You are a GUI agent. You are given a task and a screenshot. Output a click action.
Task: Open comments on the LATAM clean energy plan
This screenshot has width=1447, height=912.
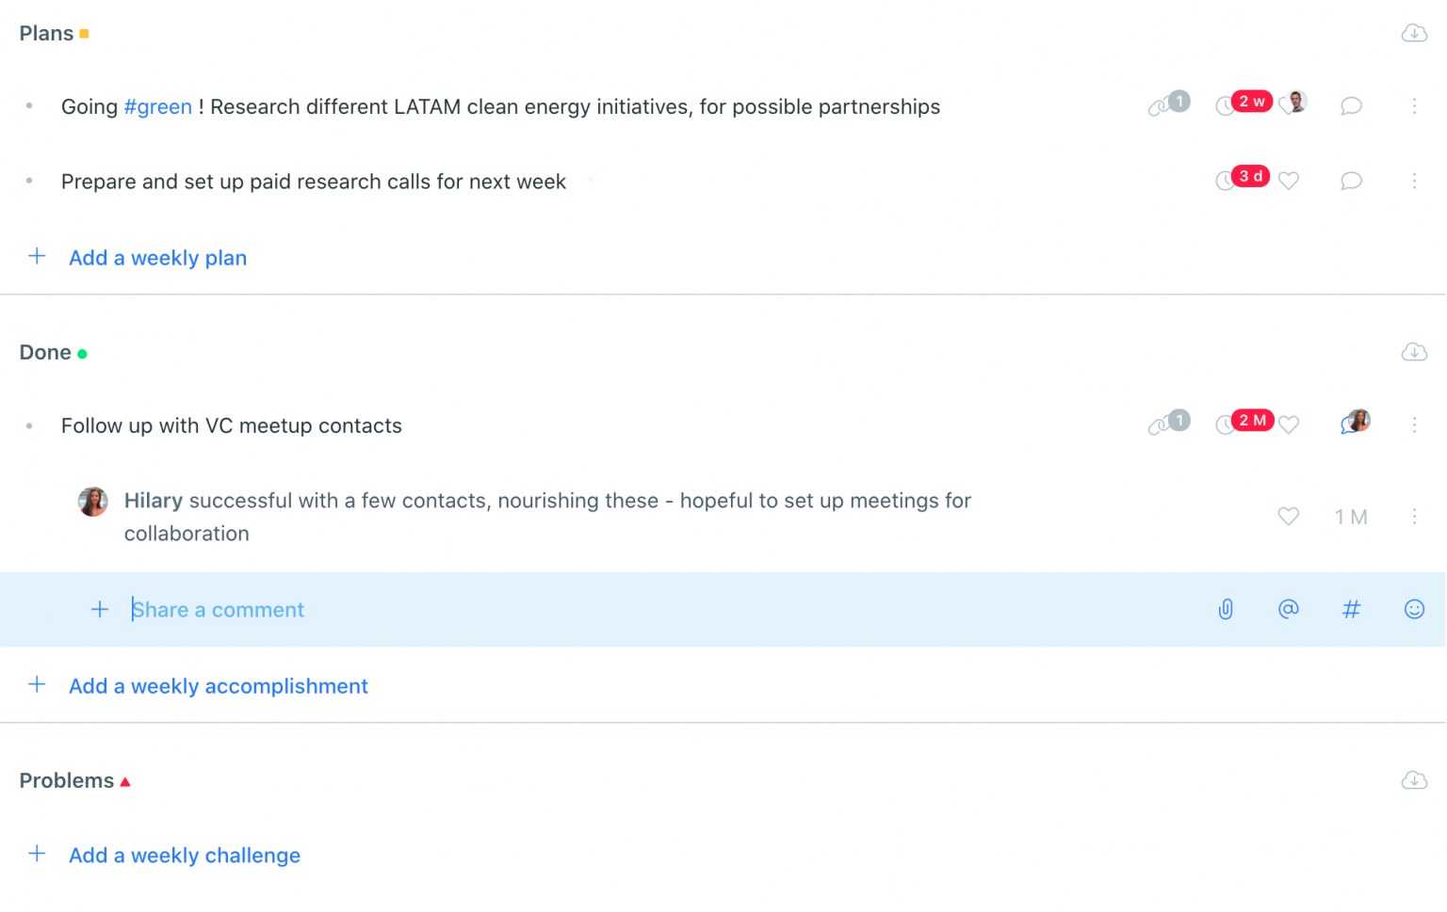point(1350,106)
